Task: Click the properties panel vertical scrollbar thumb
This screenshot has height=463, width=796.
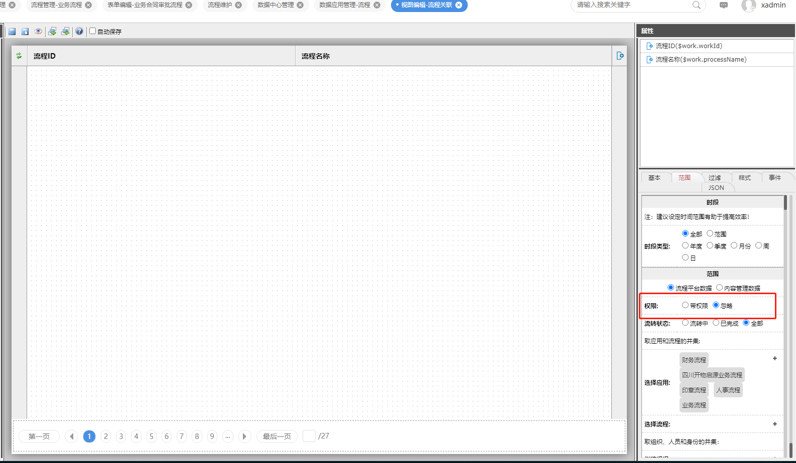Action: coord(785,203)
